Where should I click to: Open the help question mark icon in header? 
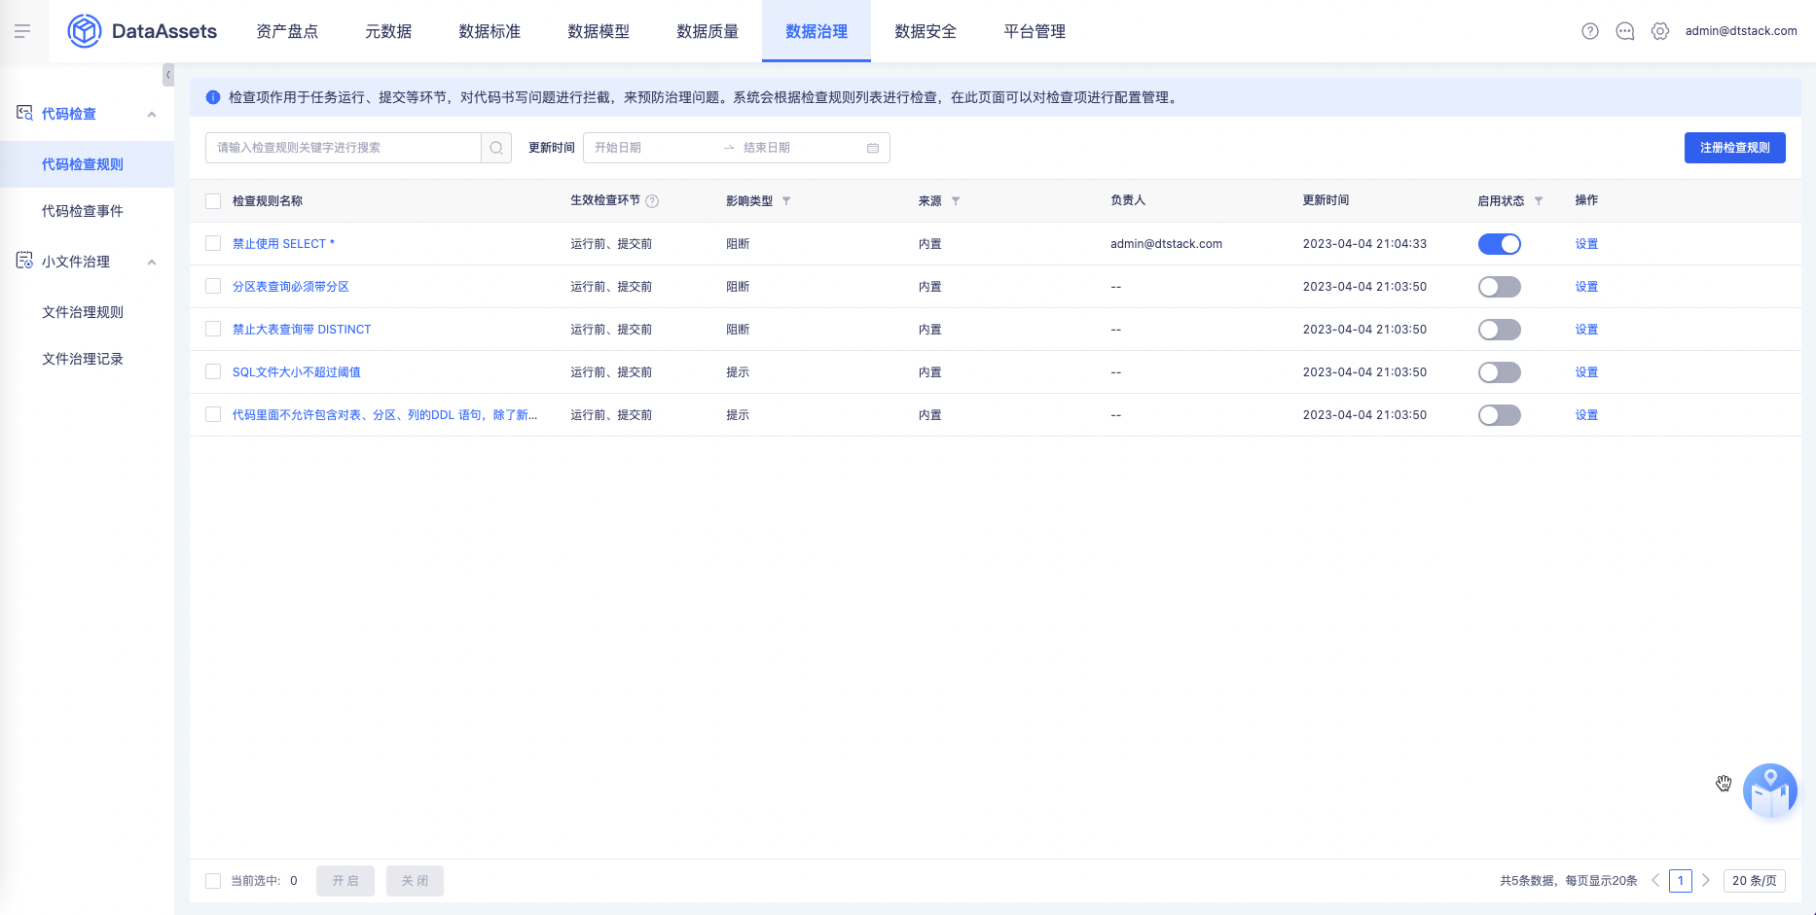pyautogui.click(x=1590, y=31)
